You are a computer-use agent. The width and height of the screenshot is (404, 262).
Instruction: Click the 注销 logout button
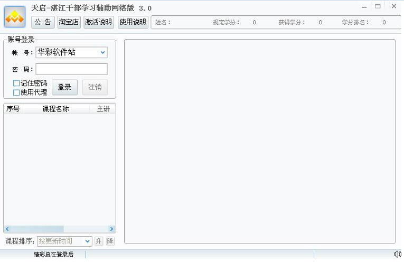(x=95, y=87)
